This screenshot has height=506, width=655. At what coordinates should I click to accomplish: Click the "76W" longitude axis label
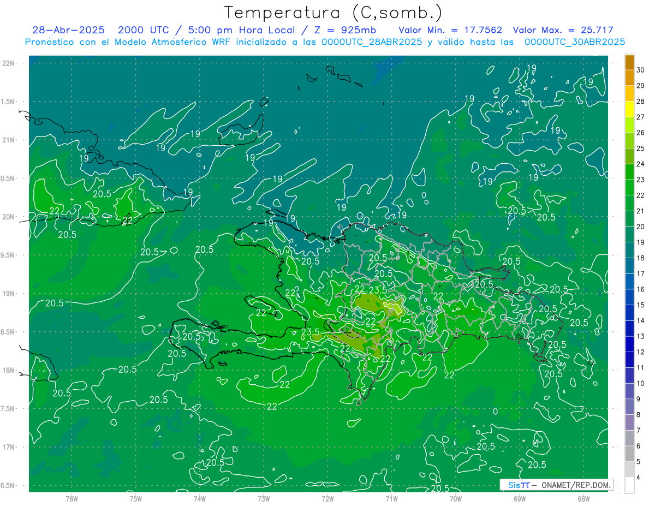pyautogui.click(x=72, y=499)
